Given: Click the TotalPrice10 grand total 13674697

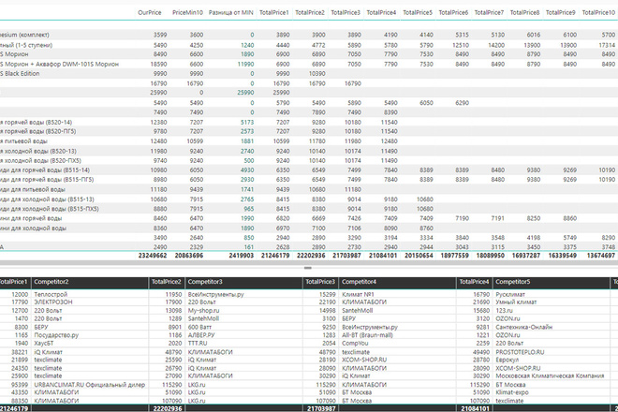Looking at the screenshot, I should 600,256.
